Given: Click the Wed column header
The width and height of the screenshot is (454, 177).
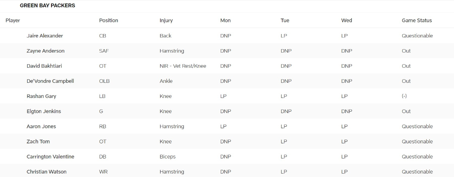Looking at the screenshot, I should [x=347, y=20].
